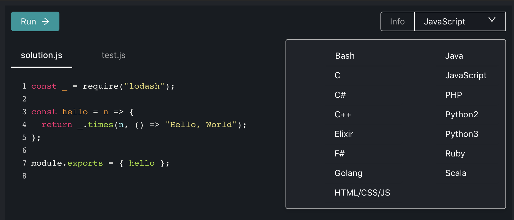The image size is (514, 220).
Task: Click line number 2 in the editor
Action: (25, 99)
